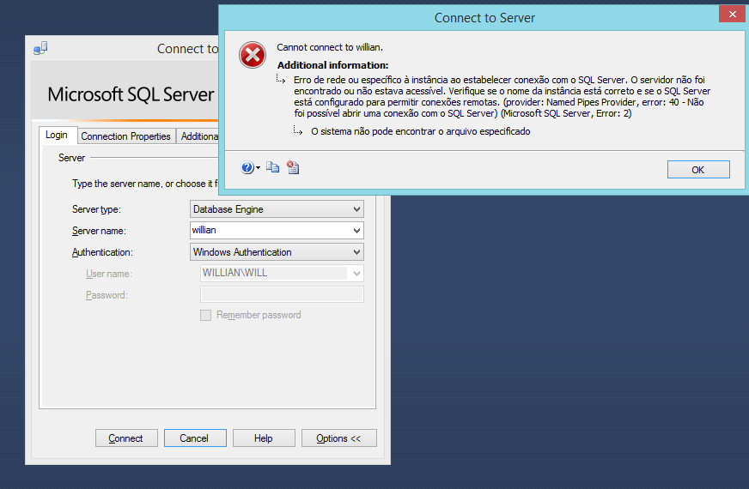Image resolution: width=749 pixels, height=489 pixels.
Task: Toggle the Remember password checkbox
Action: tap(206, 316)
